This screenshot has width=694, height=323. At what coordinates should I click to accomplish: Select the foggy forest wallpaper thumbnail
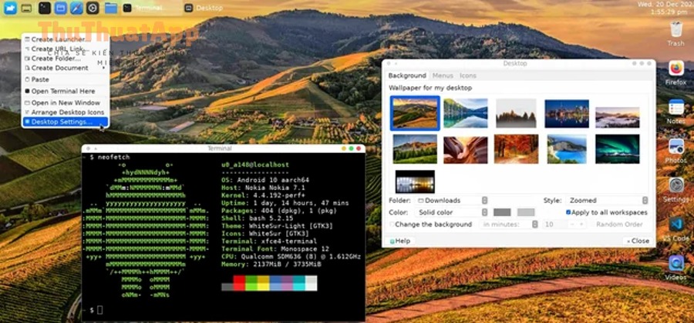(516, 113)
